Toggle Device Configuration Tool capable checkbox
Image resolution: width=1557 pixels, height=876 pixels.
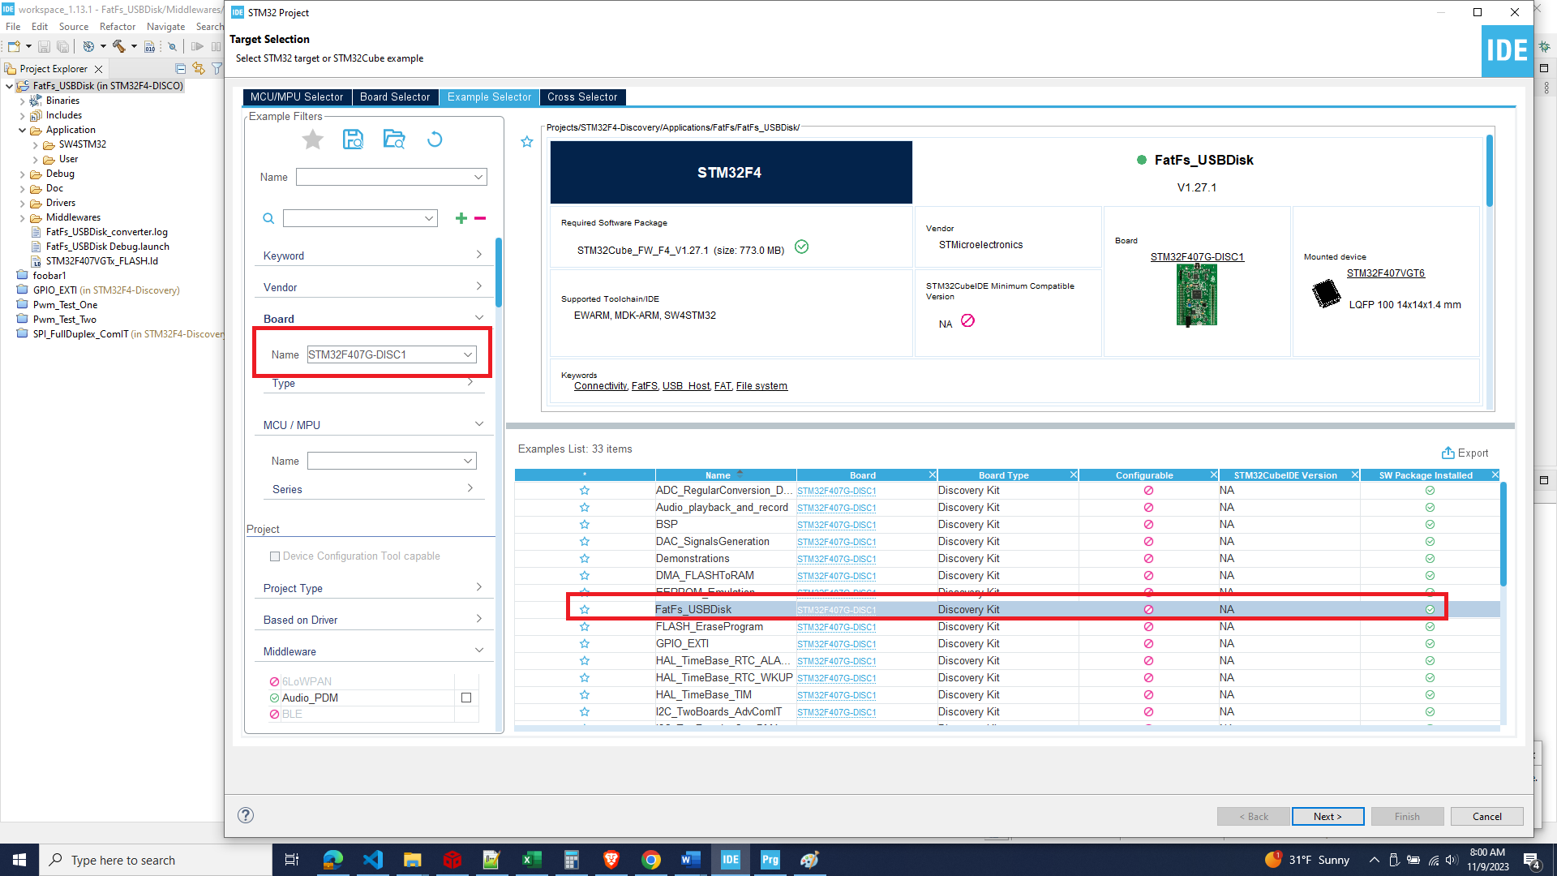click(x=275, y=556)
